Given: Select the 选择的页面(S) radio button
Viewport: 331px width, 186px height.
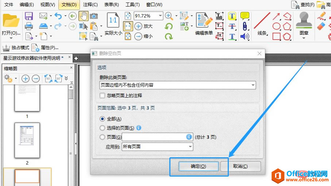Looking at the screenshot, I should pyautogui.click(x=103, y=128).
